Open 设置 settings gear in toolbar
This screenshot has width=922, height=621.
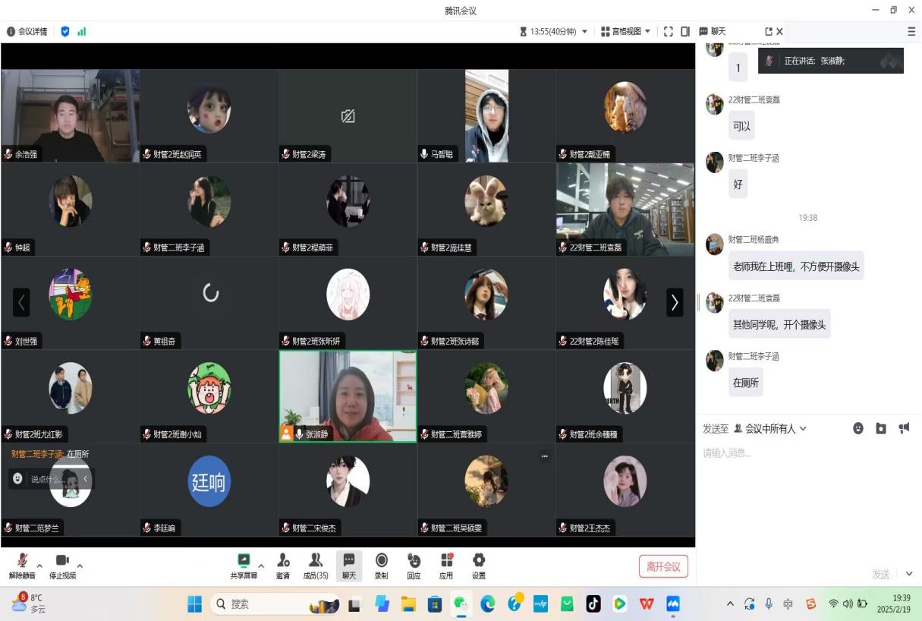click(x=479, y=566)
